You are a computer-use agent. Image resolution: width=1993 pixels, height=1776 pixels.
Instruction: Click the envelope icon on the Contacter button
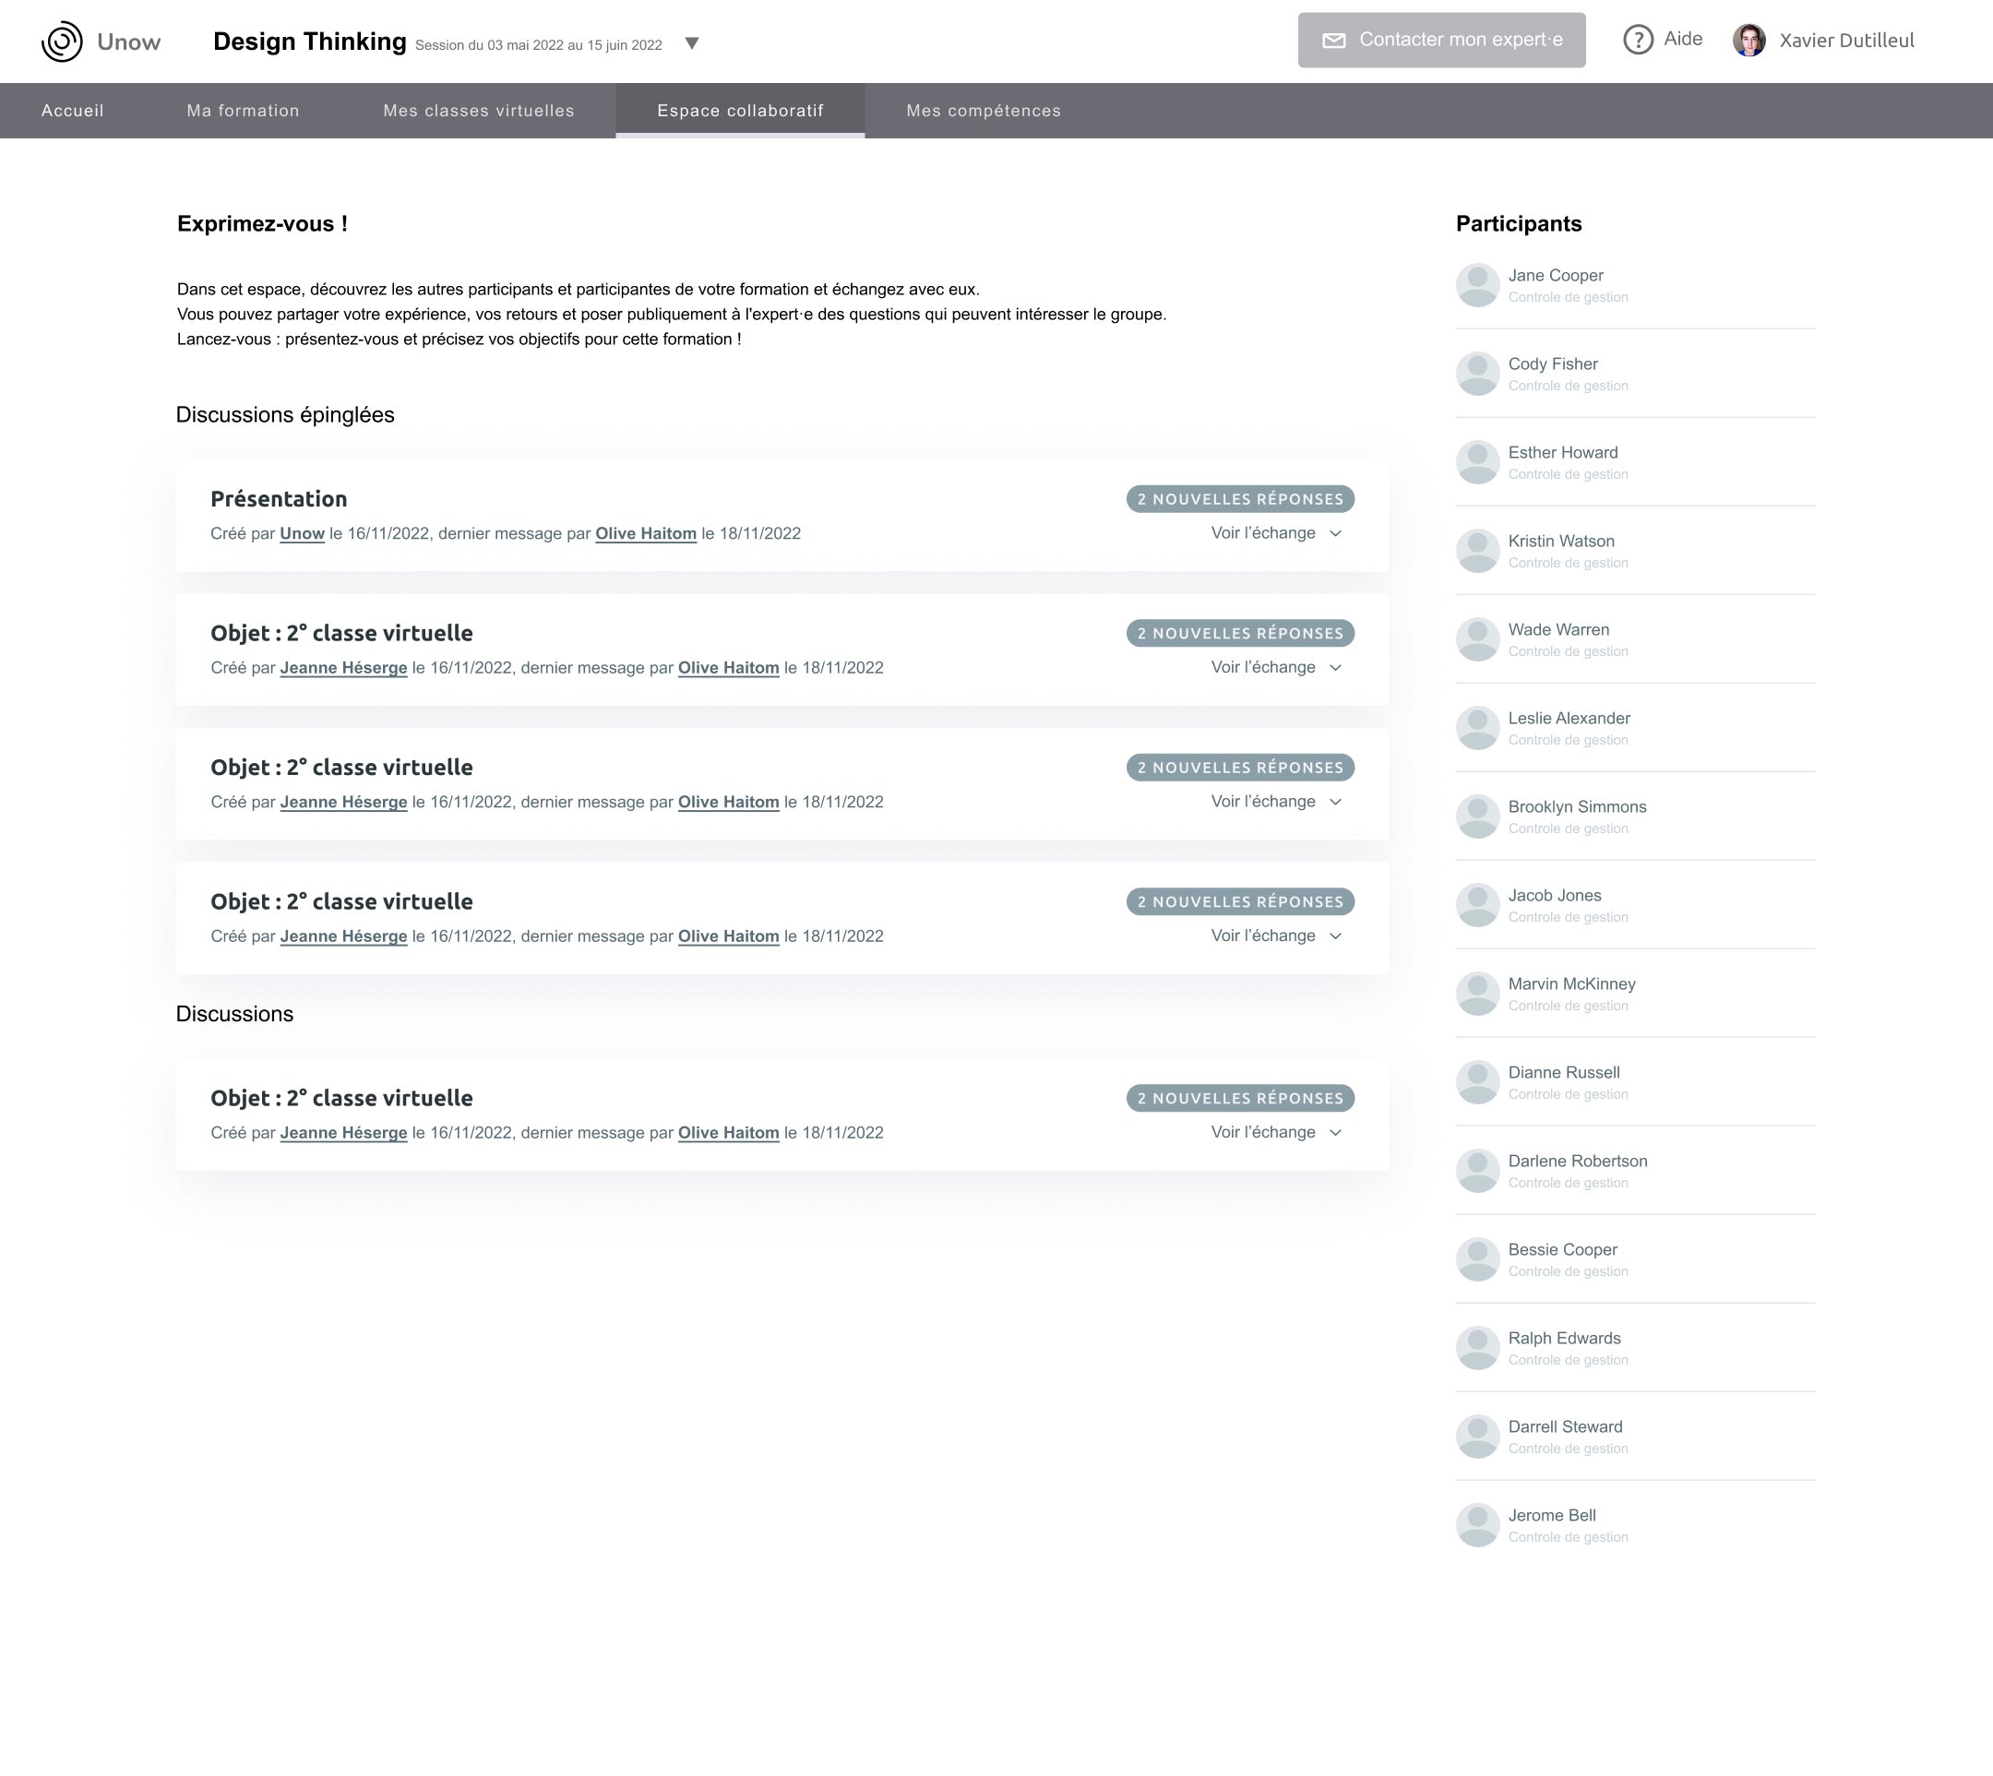click(1333, 41)
